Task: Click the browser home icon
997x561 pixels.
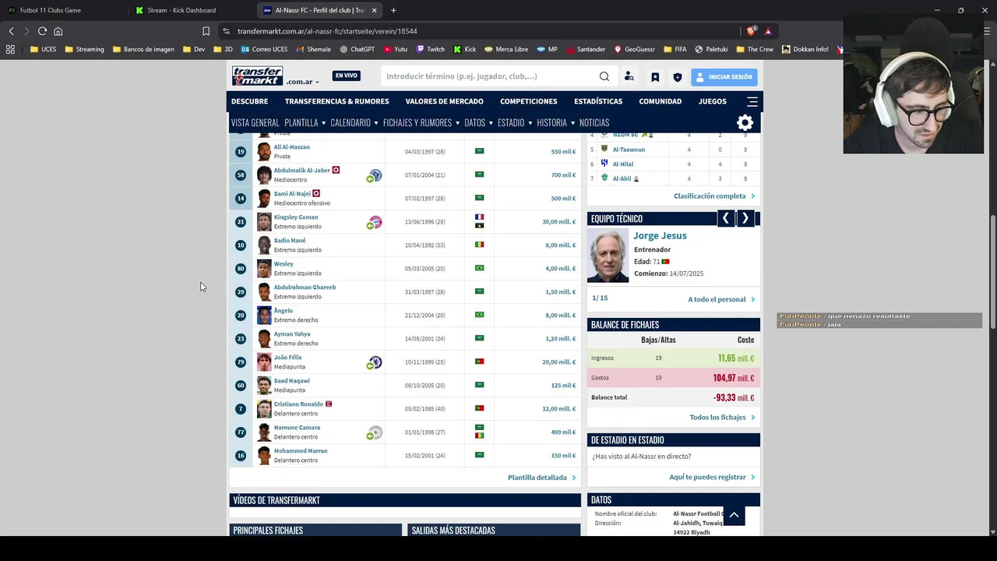Action: pyautogui.click(x=58, y=31)
